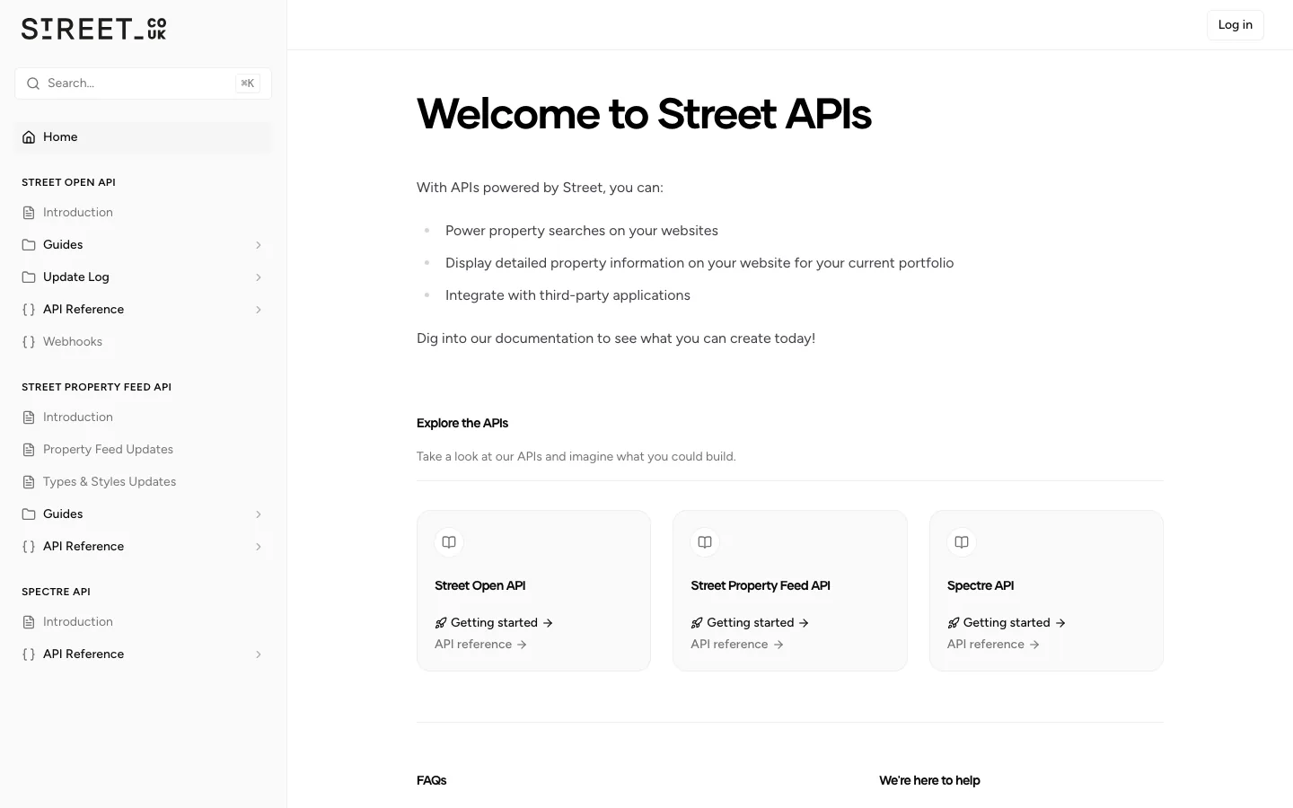1293x808 pixels.
Task: Click the Log in button
Action: click(x=1235, y=25)
